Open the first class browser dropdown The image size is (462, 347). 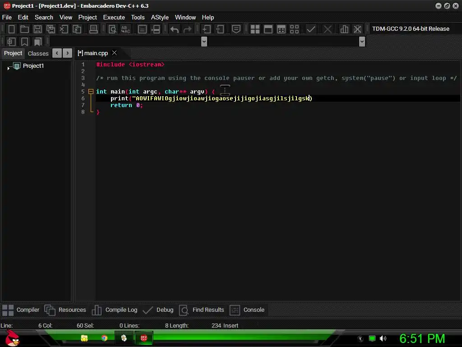[204, 42]
